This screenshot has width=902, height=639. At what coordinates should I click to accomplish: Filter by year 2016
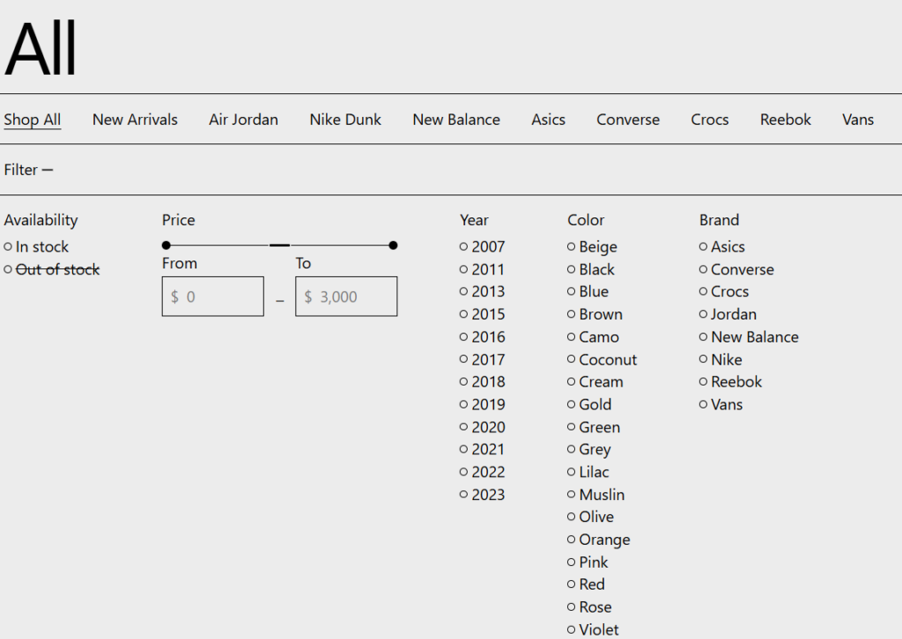(x=482, y=337)
